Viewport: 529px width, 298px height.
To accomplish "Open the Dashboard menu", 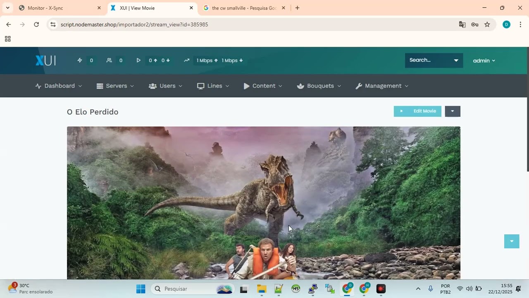I will click(x=59, y=86).
